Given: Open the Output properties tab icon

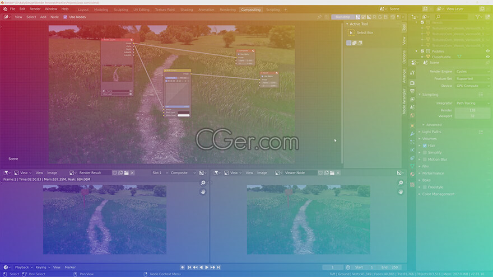Looking at the screenshot, I should (x=412, y=91).
